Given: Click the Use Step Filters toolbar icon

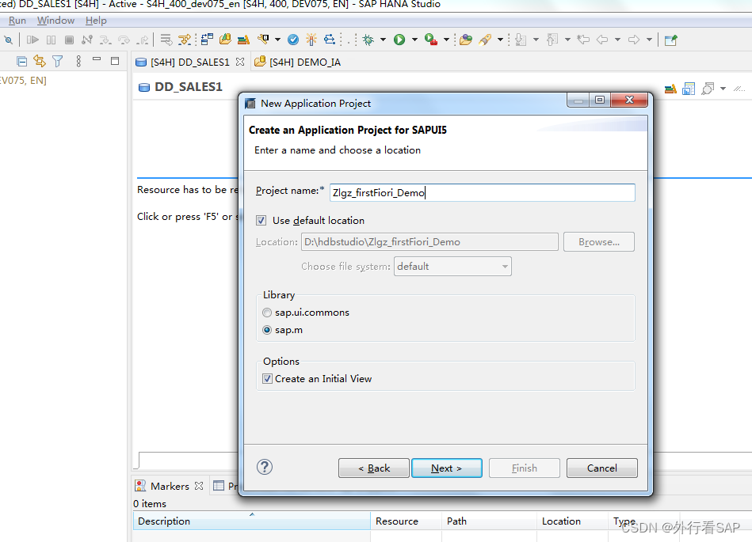Looking at the screenshot, I should coord(184,40).
